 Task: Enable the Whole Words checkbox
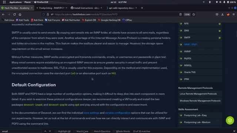114,132
